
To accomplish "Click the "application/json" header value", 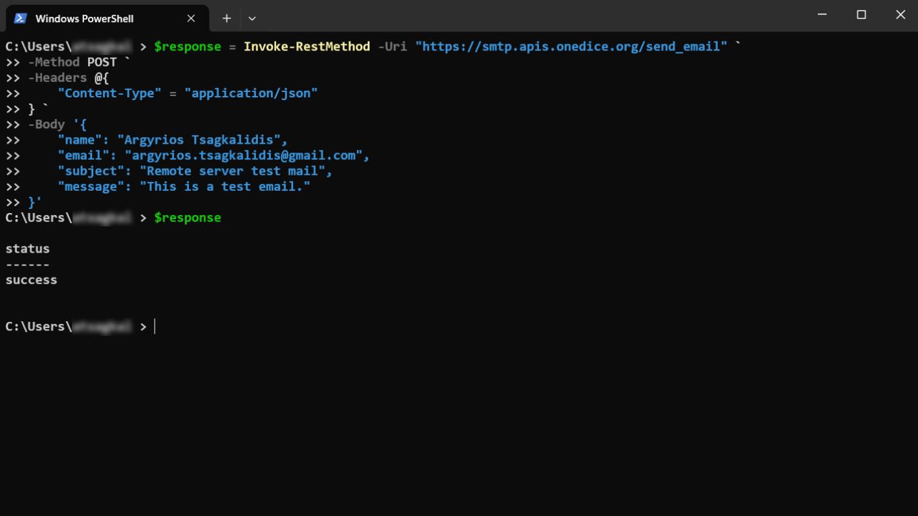I will (x=251, y=93).
